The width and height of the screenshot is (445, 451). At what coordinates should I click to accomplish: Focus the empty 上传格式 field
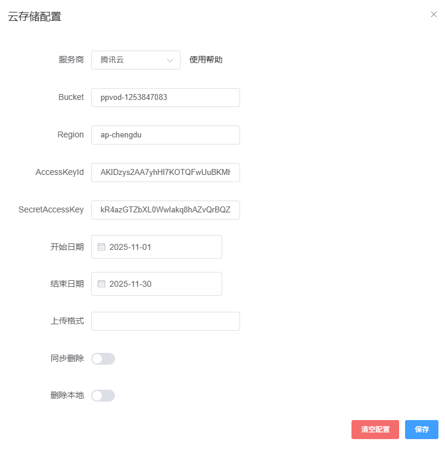pos(165,321)
